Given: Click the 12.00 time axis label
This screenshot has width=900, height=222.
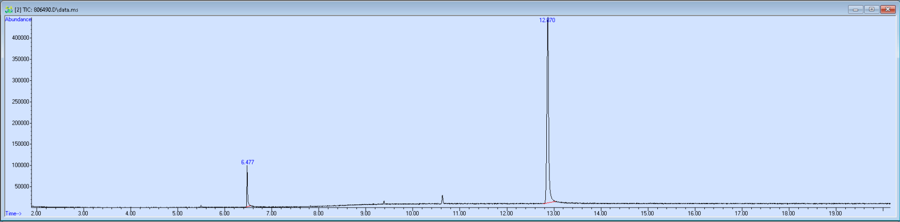Looking at the screenshot, I should coord(506,213).
